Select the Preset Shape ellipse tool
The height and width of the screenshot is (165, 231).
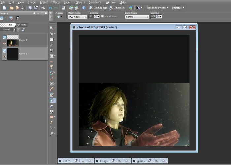[51, 117]
